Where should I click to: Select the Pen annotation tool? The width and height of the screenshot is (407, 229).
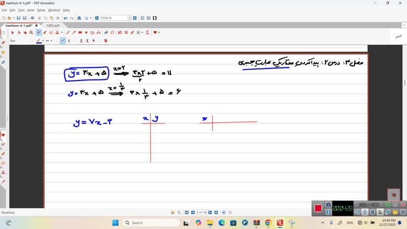click(x=38, y=32)
